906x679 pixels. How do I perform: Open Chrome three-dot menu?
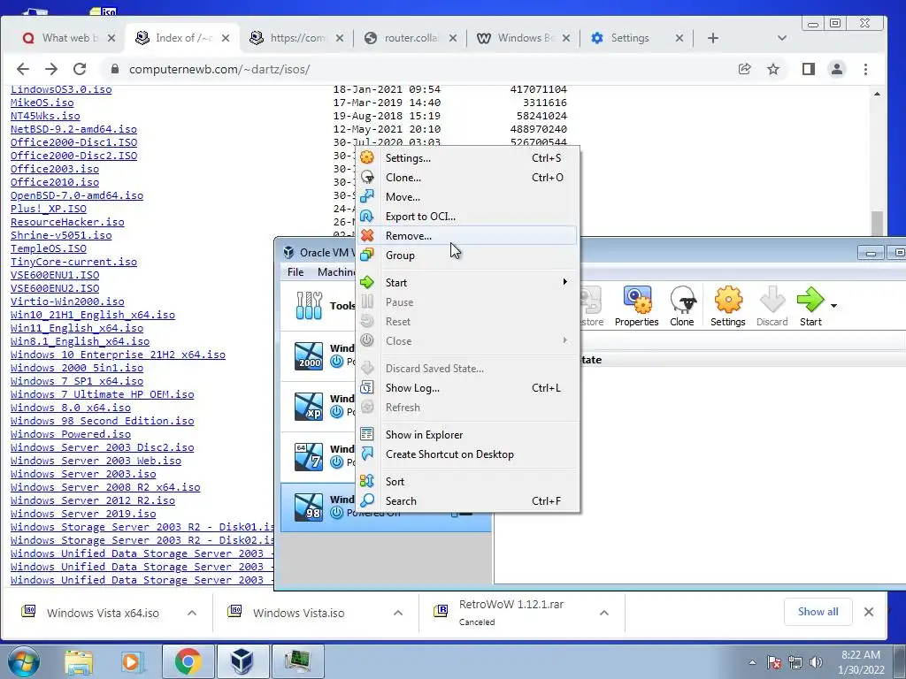(865, 69)
